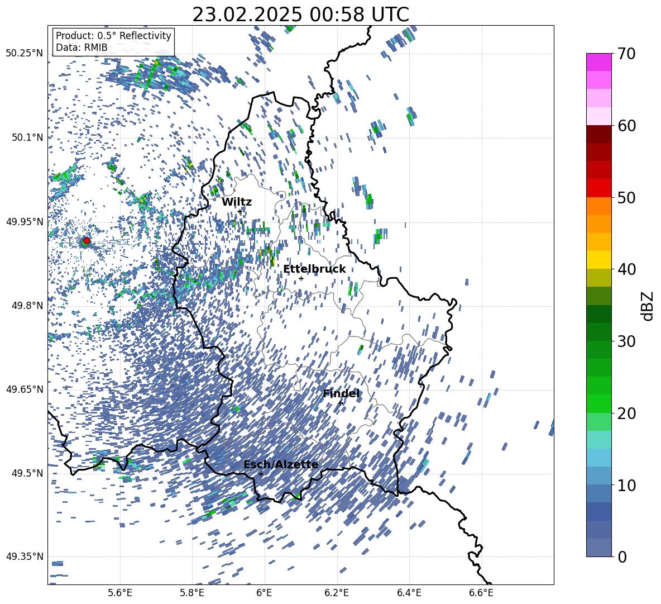The width and height of the screenshot is (661, 604).
Task: Click the Esch/Alzette city label
Action: (x=281, y=464)
